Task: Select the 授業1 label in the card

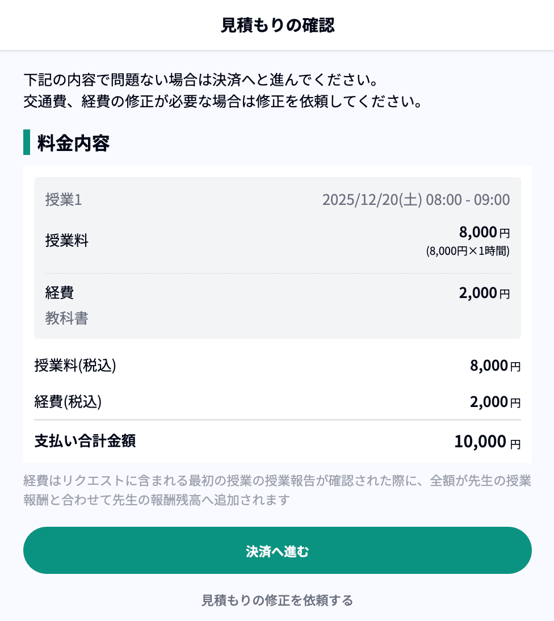Action: tap(64, 200)
